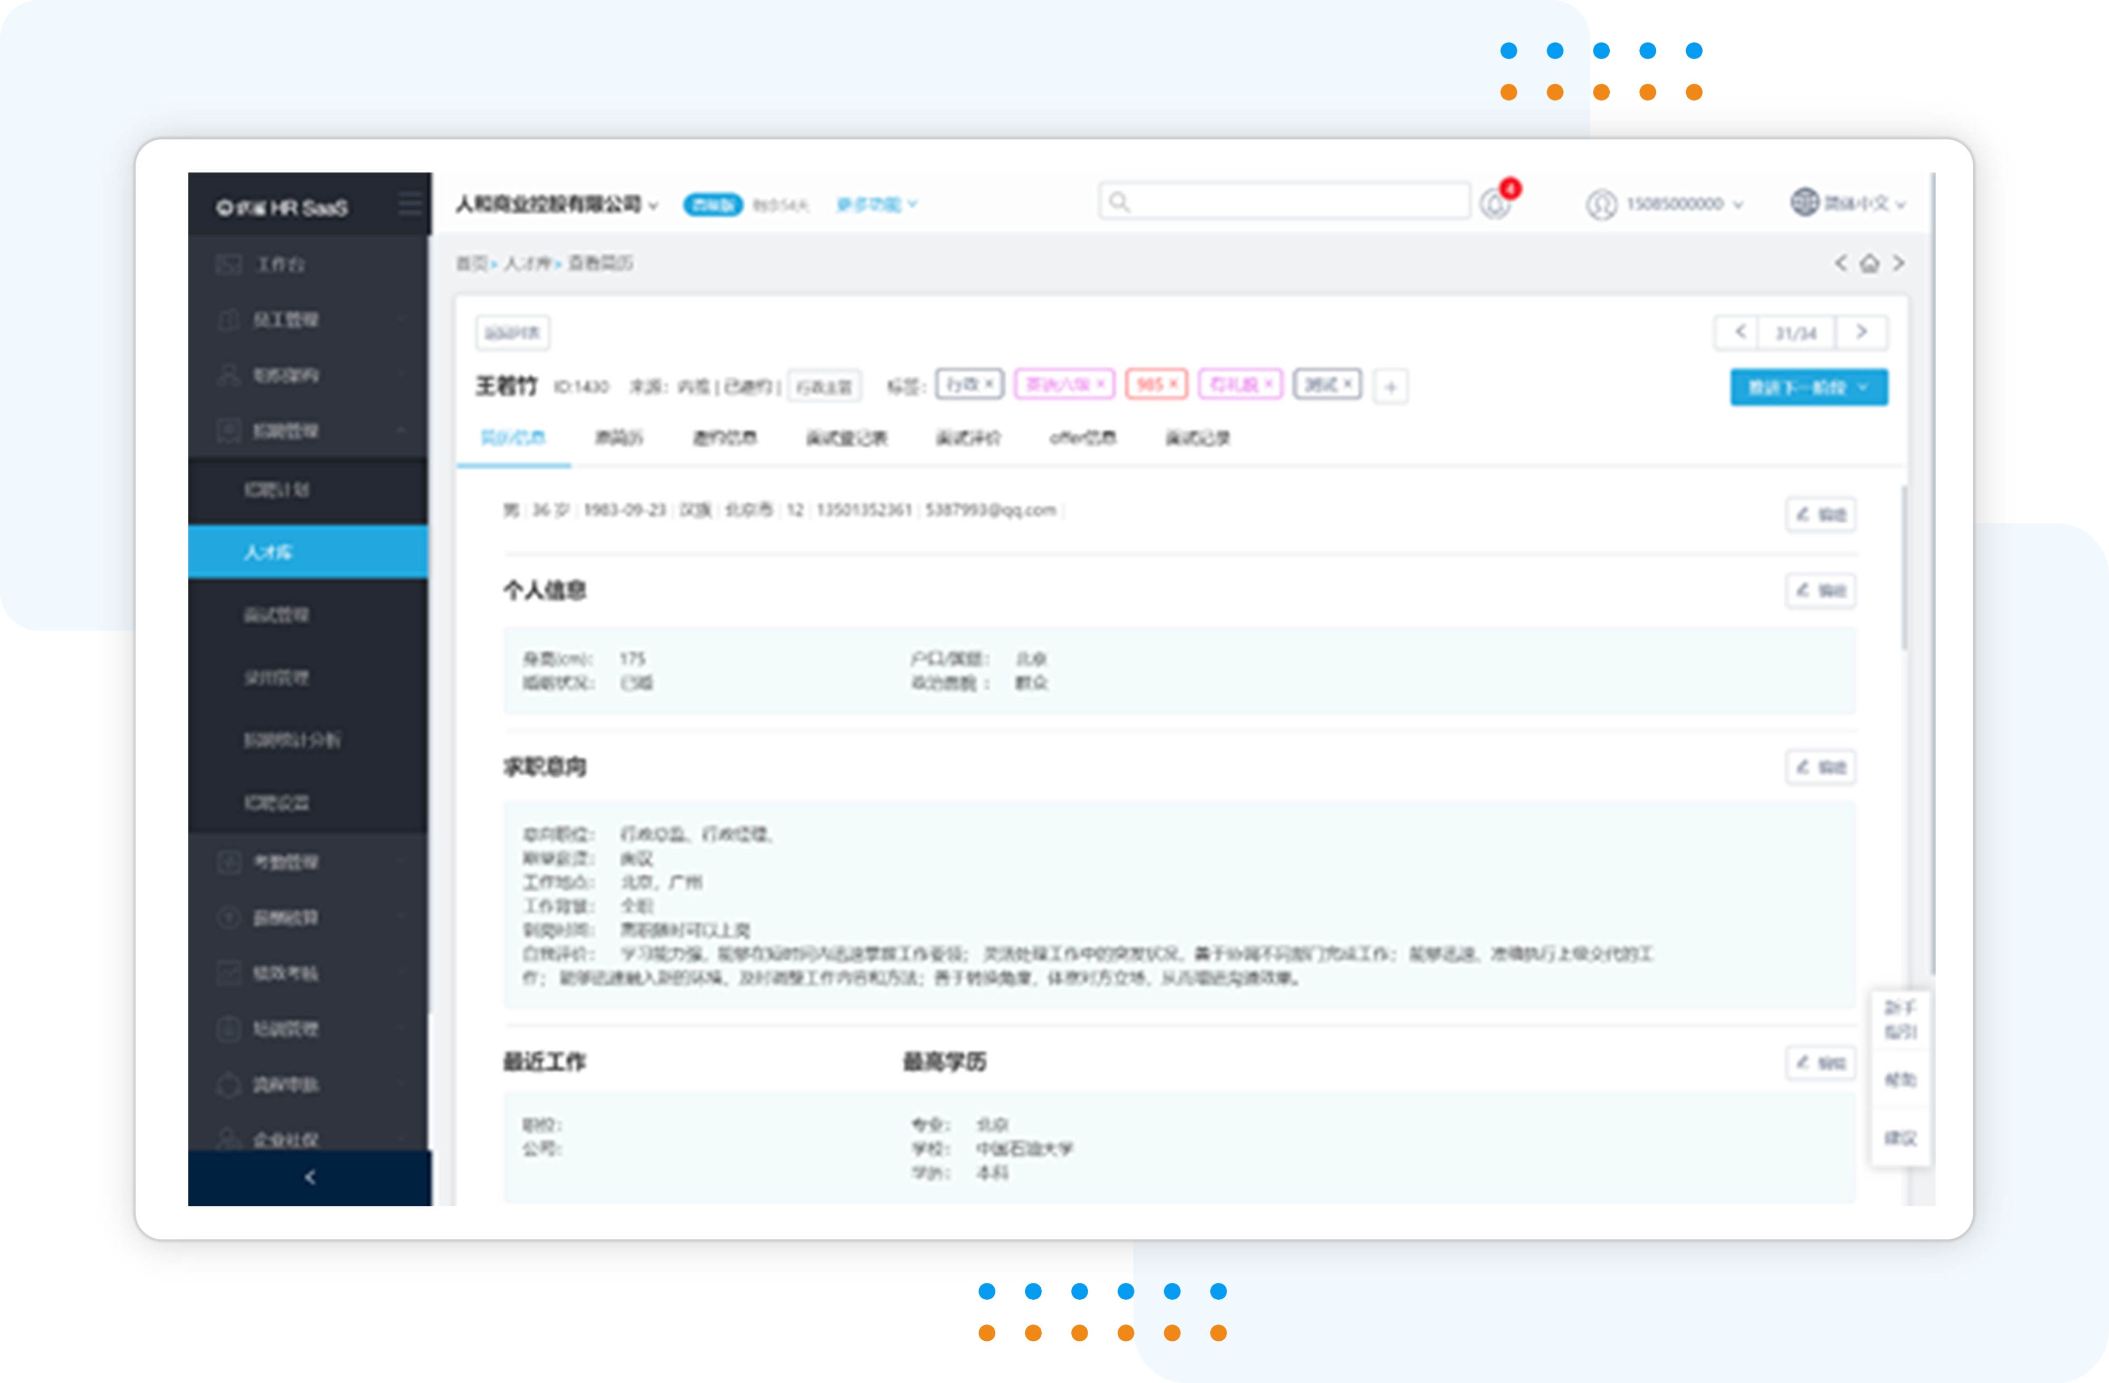This screenshot has width=2109, height=1383.
Task: Click the pencil edit button for 求职意向 section
Action: point(1820,767)
